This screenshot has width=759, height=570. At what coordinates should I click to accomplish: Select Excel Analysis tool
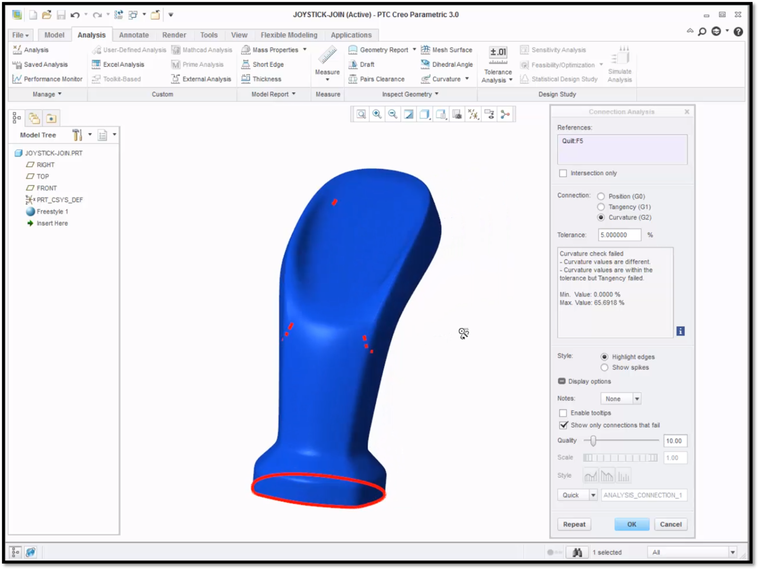click(x=118, y=64)
